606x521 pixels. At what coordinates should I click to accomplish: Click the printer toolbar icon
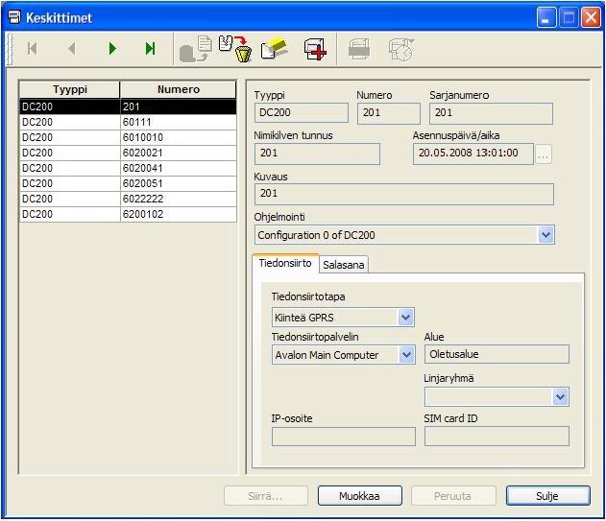coord(359,49)
